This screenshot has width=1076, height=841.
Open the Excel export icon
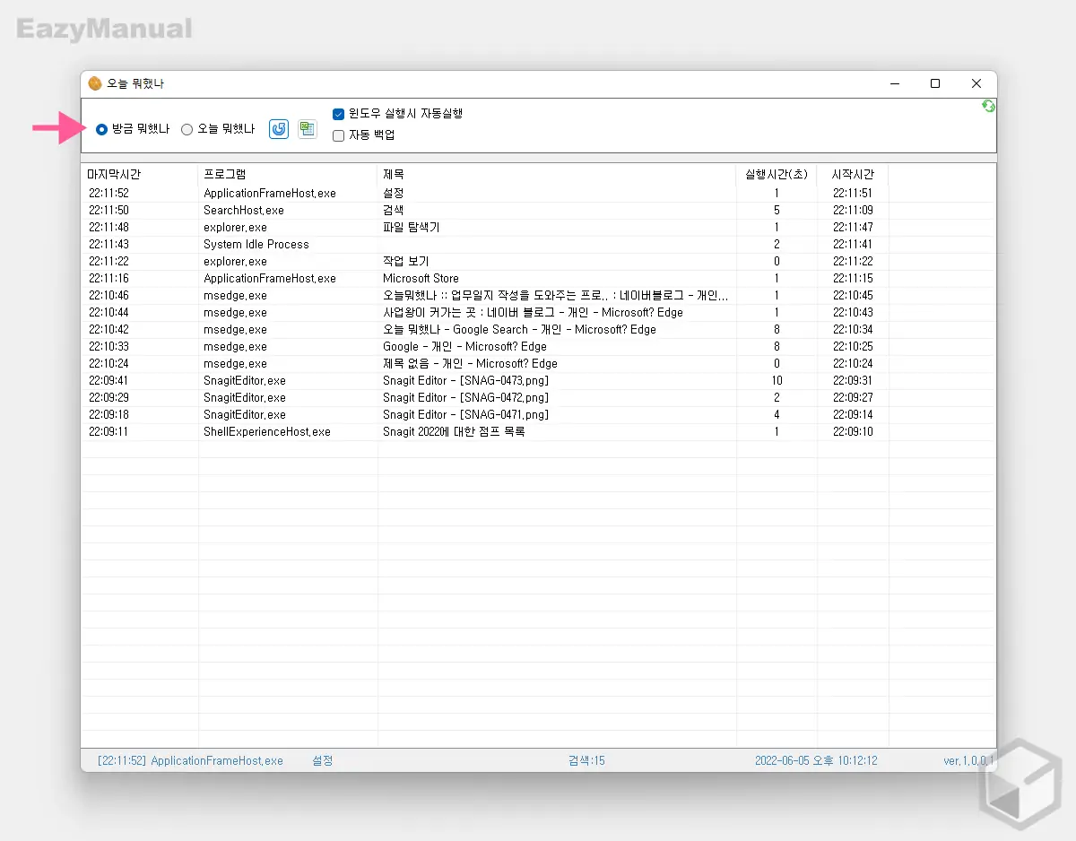pos(308,129)
